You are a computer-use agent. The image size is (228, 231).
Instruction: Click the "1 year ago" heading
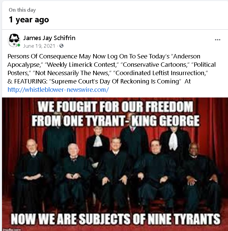(x=29, y=20)
